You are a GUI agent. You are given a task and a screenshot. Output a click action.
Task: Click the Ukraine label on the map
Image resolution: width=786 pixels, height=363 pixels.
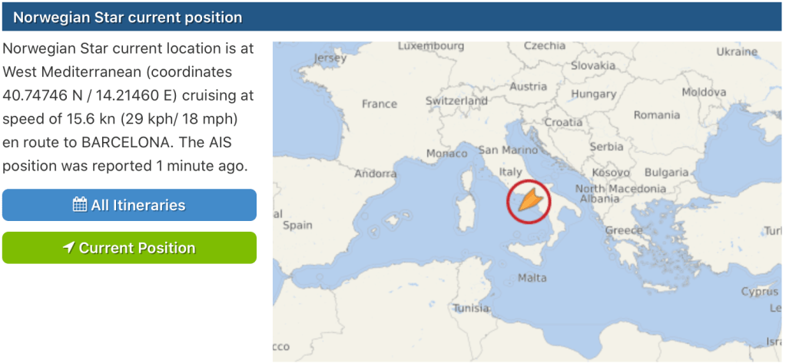click(x=737, y=52)
